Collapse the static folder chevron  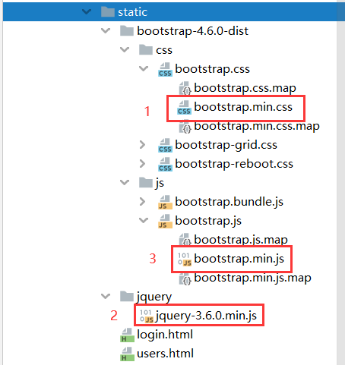[x=87, y=11]
